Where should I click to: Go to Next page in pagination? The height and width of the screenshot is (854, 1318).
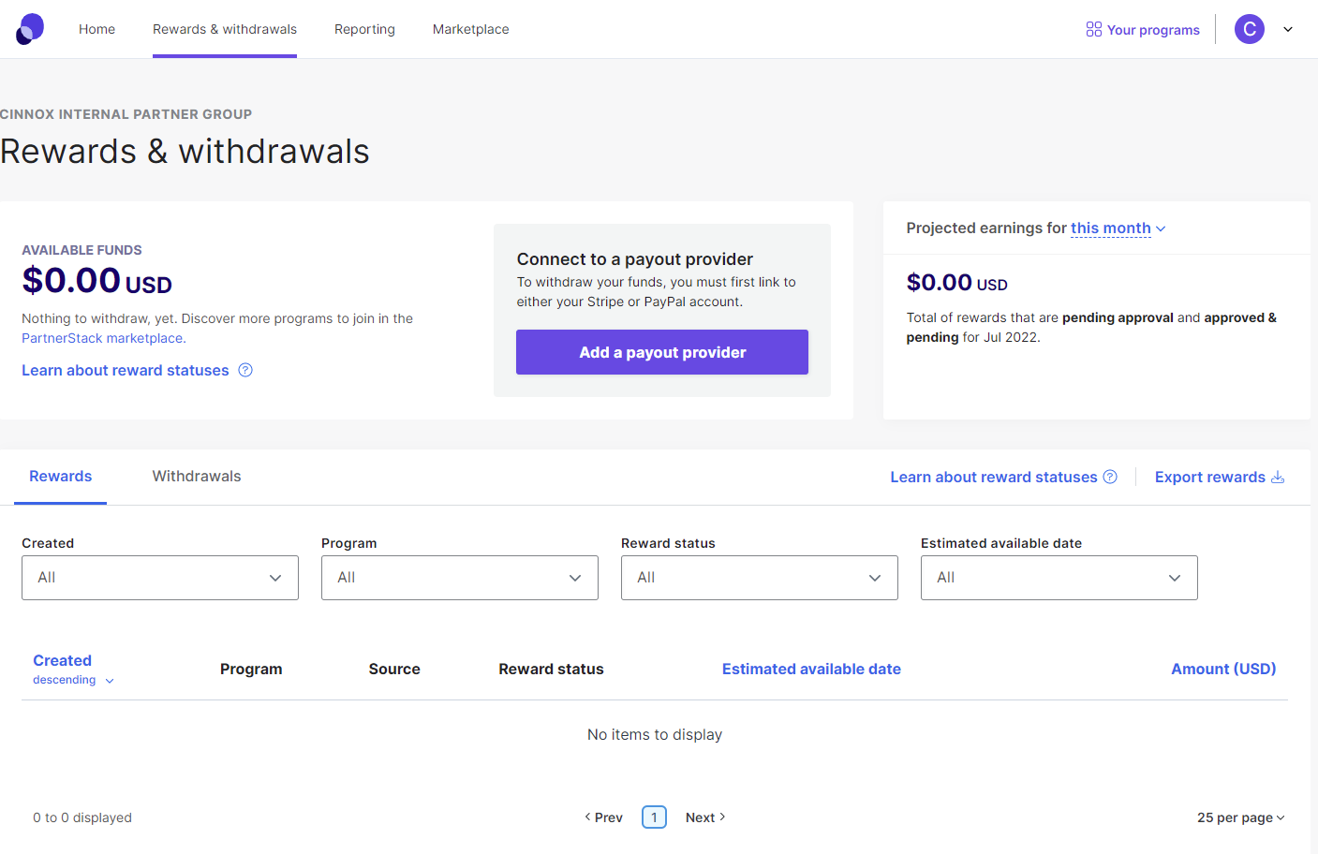[x=705, y=817]
